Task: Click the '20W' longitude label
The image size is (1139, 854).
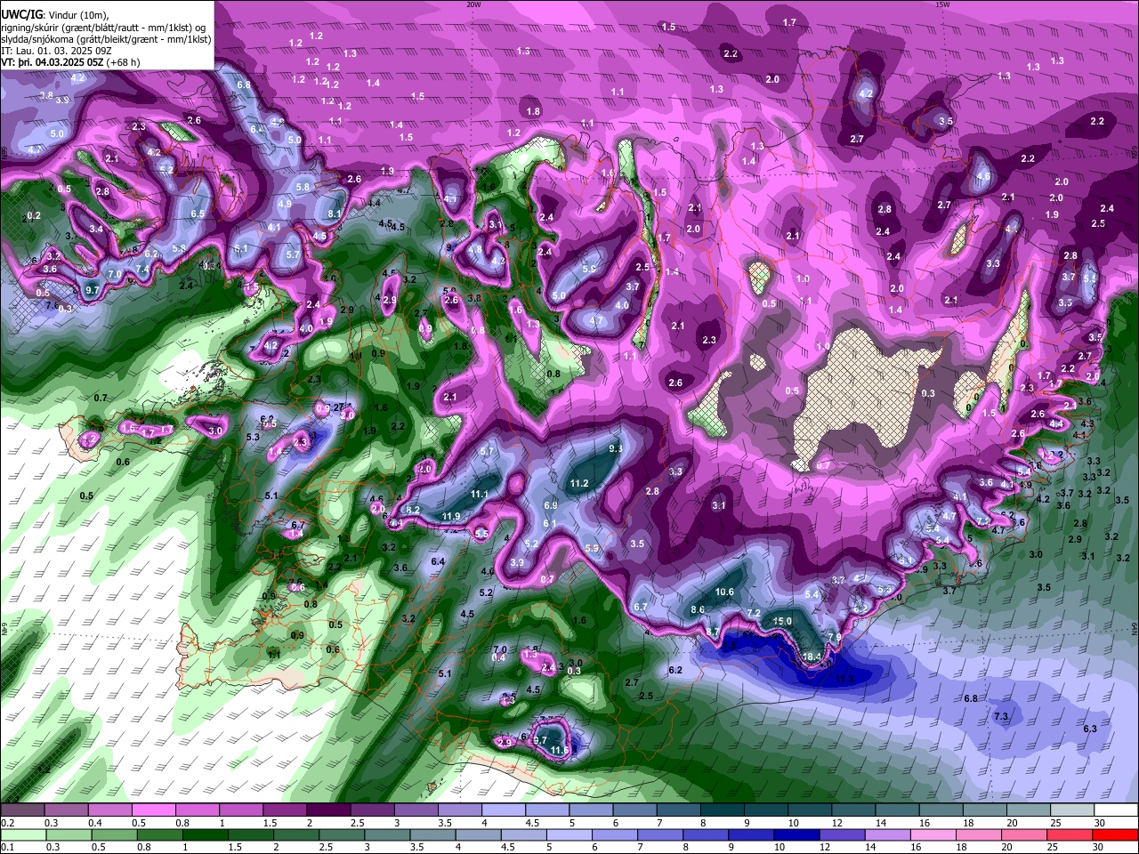Action: (x=473, y=4)
